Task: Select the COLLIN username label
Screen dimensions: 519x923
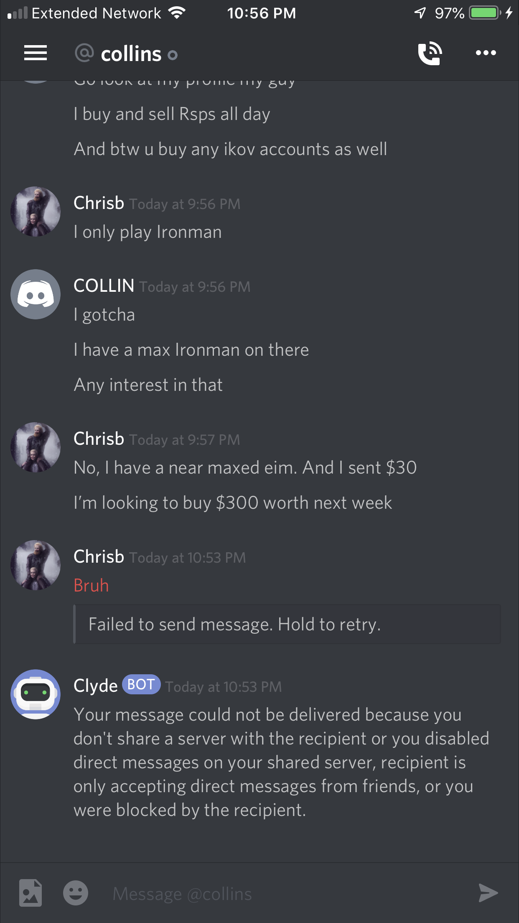Action: click(104, 286)
